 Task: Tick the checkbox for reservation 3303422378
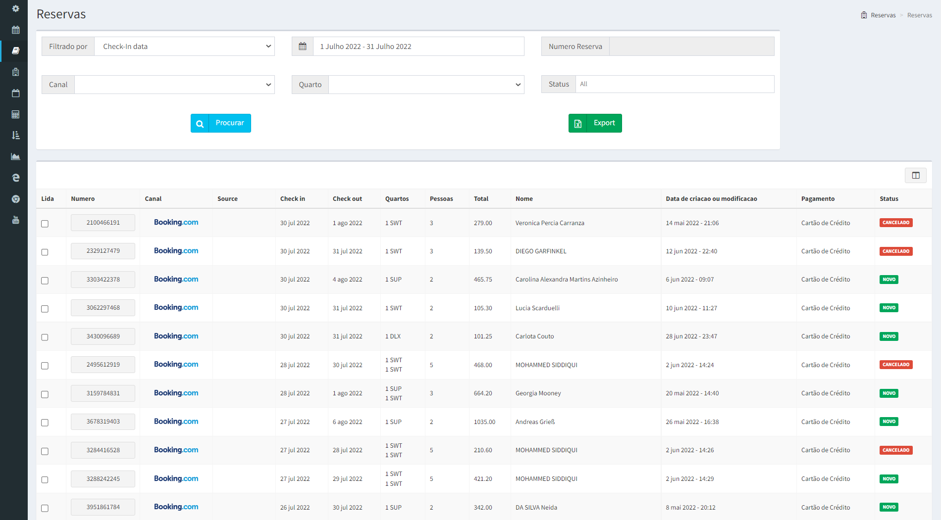[x=45, y=281]
